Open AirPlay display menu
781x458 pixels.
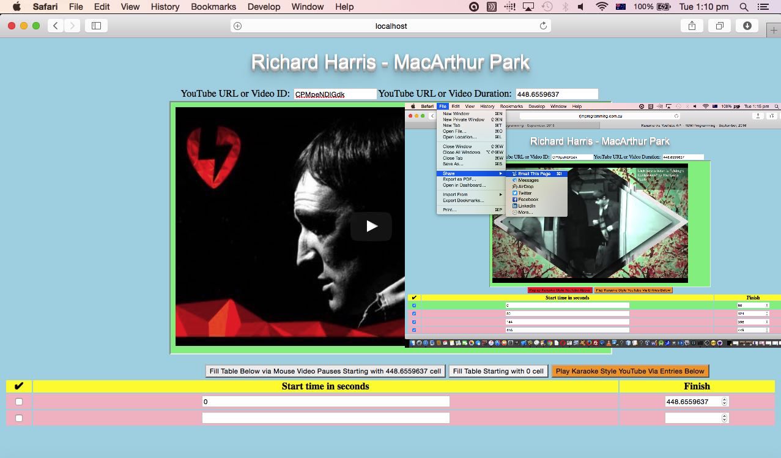point(528,7)
